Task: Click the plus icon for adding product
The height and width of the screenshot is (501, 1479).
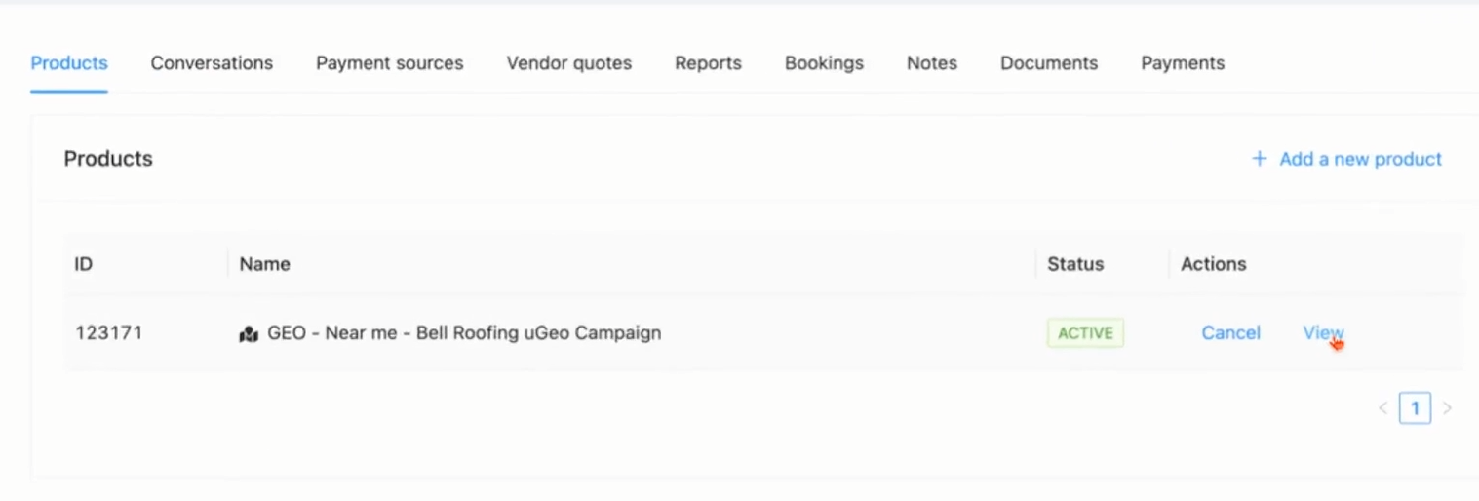Action: click(x=1259, y=159)
